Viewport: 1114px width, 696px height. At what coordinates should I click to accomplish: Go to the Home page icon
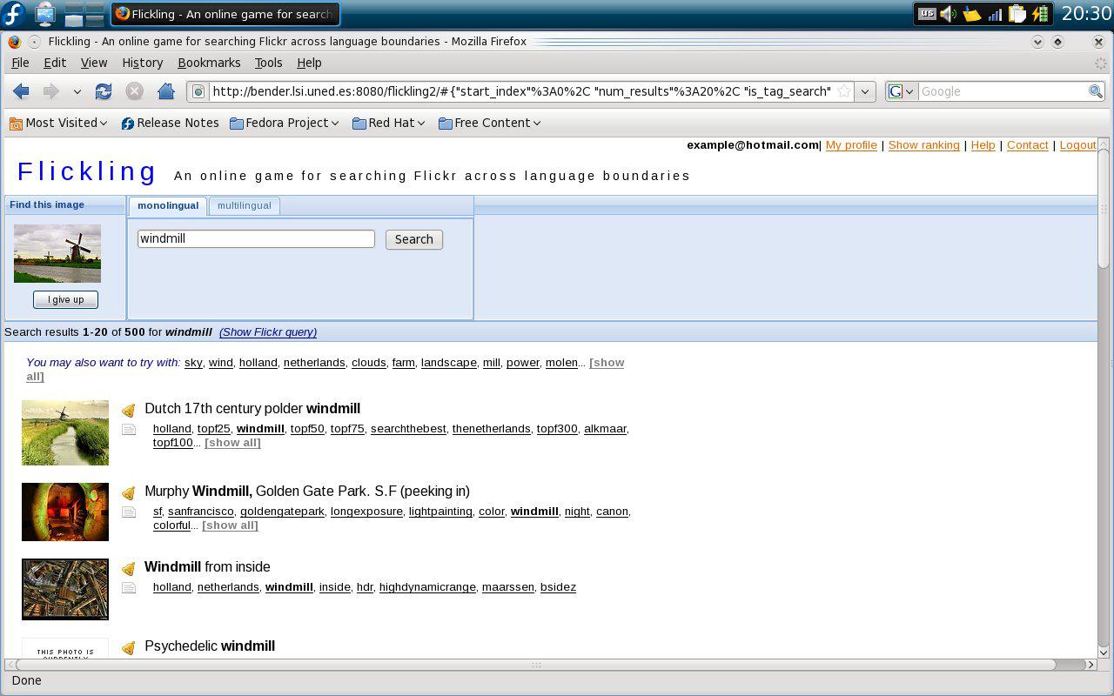pyautogui.click(x=166, y=91)
